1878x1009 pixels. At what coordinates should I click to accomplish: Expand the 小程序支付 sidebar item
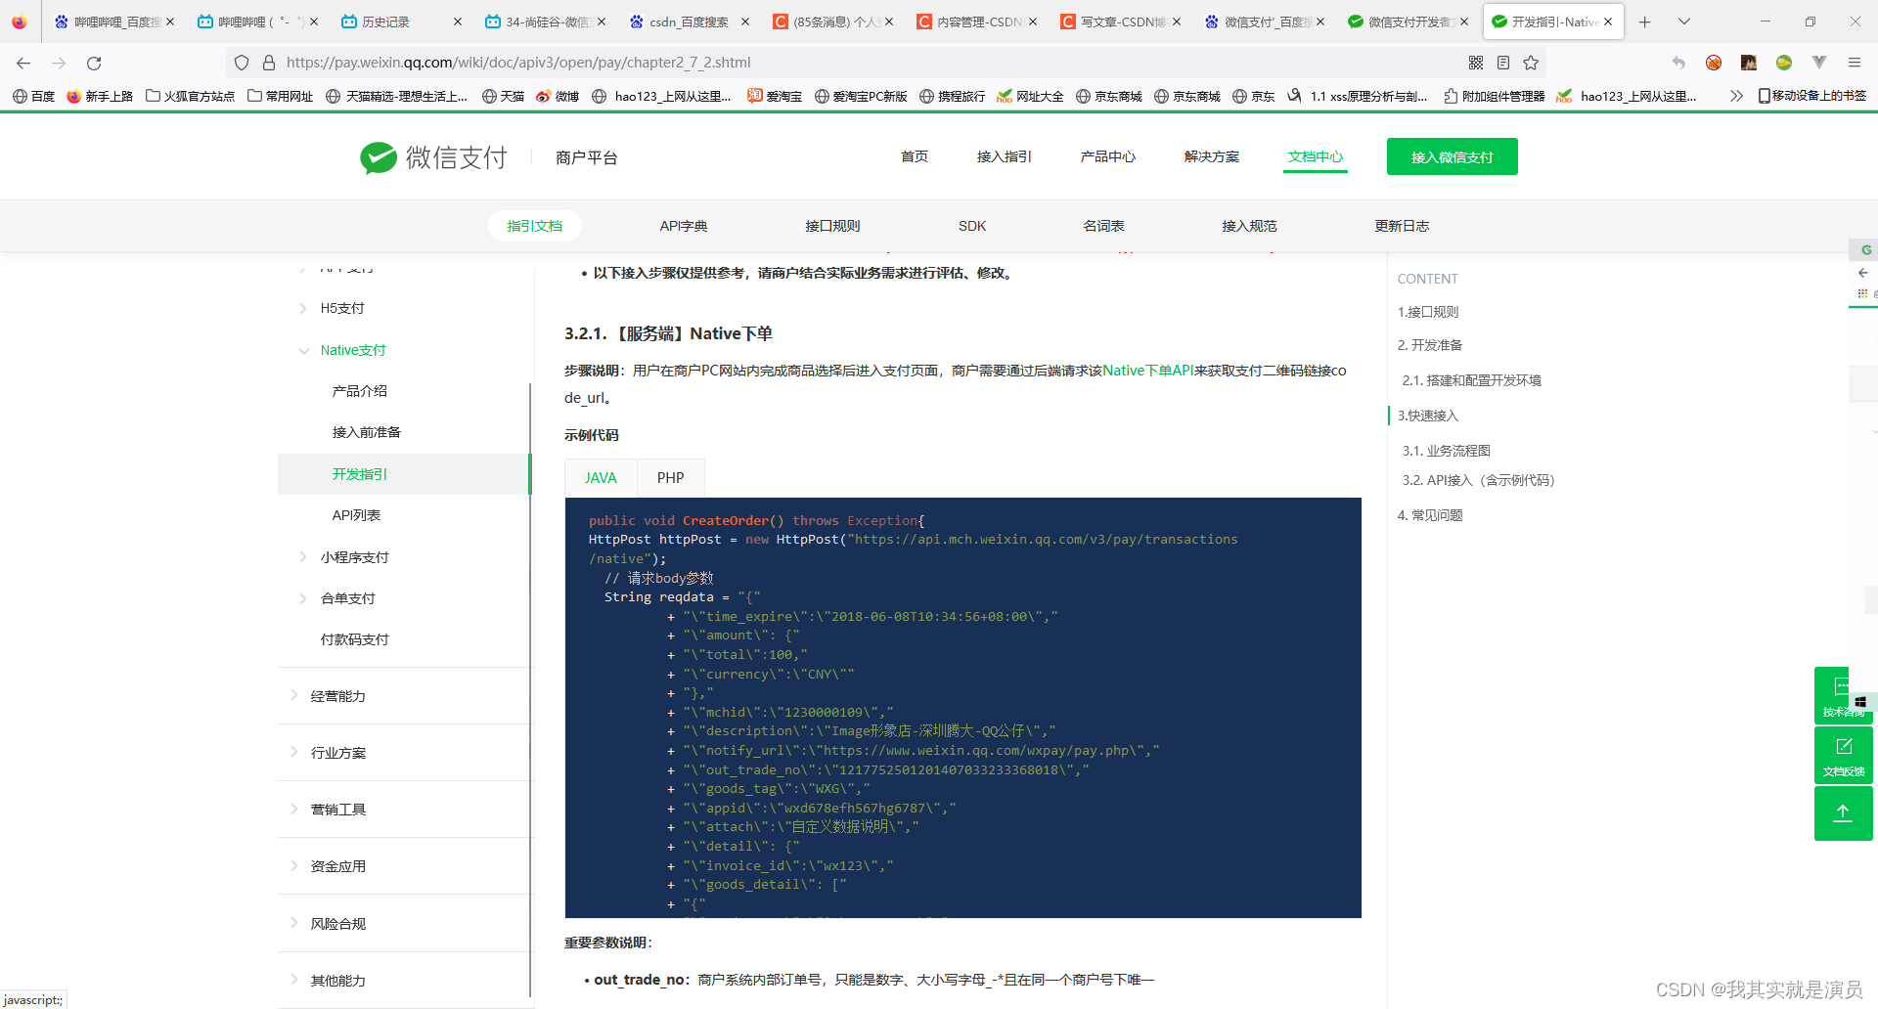[354, 557]
